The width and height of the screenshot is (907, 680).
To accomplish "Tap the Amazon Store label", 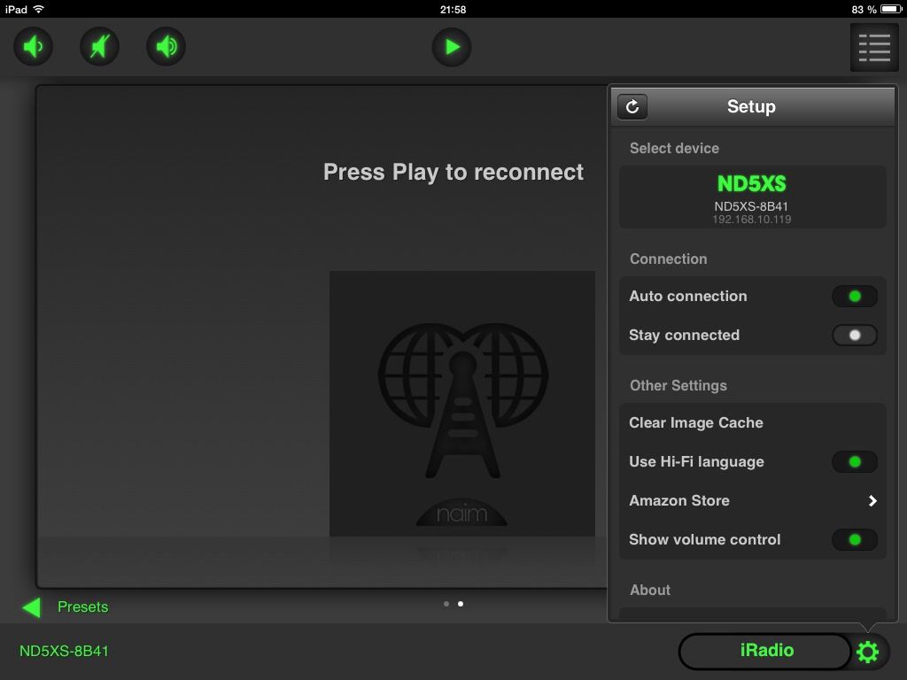I will pyautogui.click(x=679, y=501).
